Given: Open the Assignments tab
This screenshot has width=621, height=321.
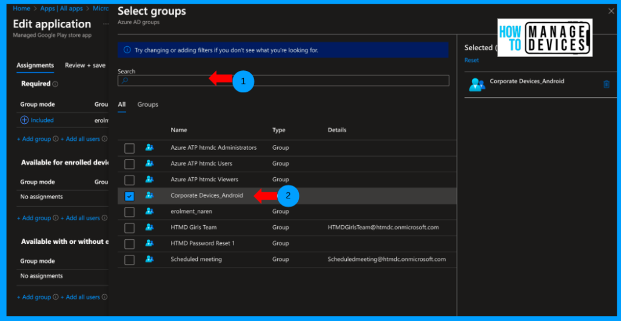Looking at the screenshot, I should pos(35,66).
